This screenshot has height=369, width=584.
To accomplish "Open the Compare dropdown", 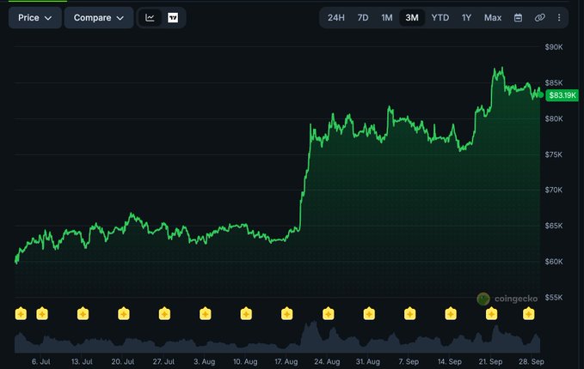I will click(99, 18).
